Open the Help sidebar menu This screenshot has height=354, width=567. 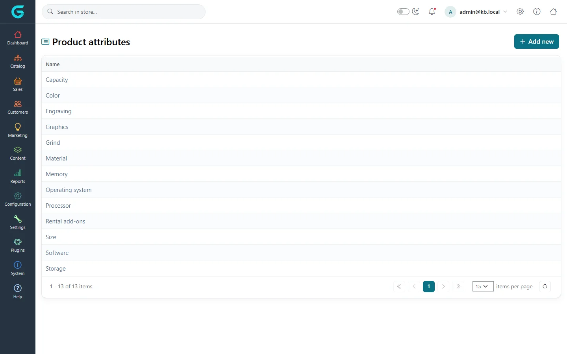(x=18, y=292)
